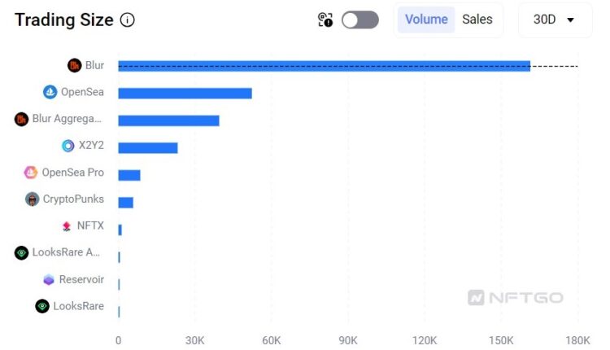Click the OpenSea Pro logo icon
The image size is (610, 350).
click(31, 173)
